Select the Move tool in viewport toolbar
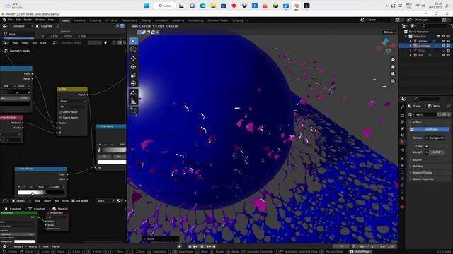 pos(133,59)
